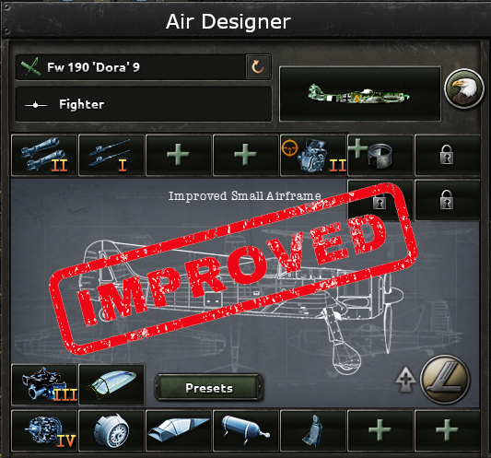Click the eagle emblem roundel
The image size is (491, 458).
464,88
